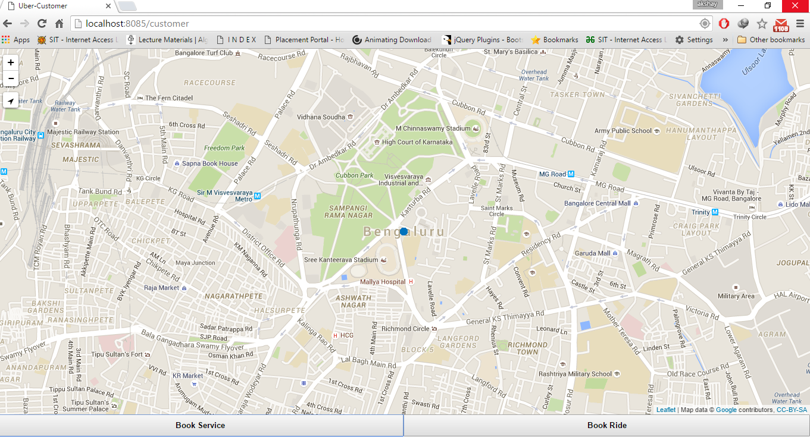Click the Sapna Book House marker
Viewport: 810px width, 437px height.
pyautogui.click(x=177, y=164)
